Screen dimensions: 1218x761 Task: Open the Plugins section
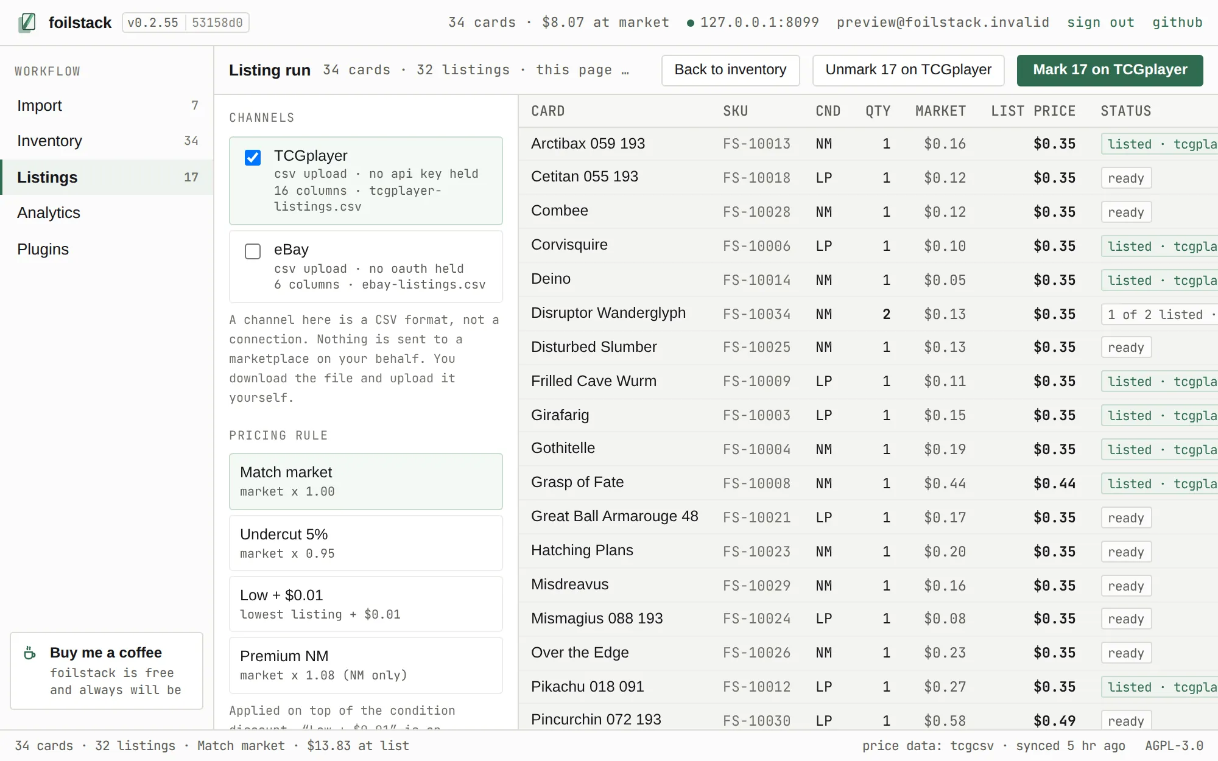(x=107, y=249)
